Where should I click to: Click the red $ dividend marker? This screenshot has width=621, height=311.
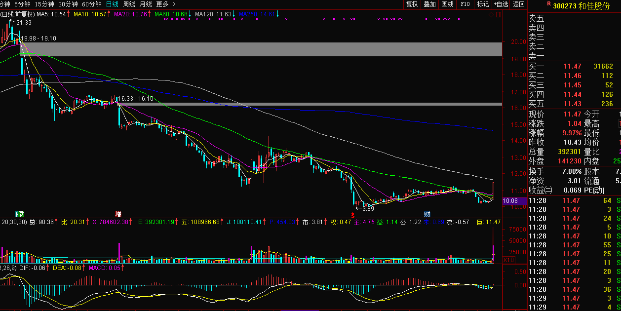[x=352, y=215]
